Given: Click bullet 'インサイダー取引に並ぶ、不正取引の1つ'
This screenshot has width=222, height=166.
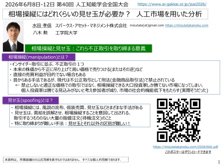Looking at the screenshot, I should click(x=47, y=64).
